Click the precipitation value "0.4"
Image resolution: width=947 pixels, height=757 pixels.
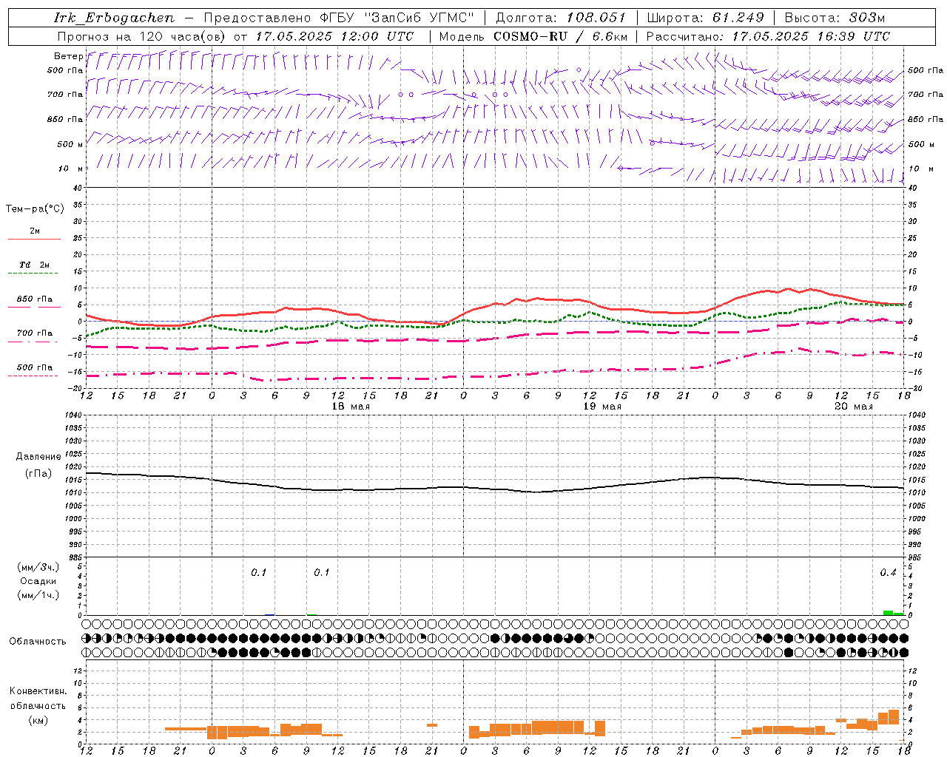pyautogui.click(x=888, y=573)
